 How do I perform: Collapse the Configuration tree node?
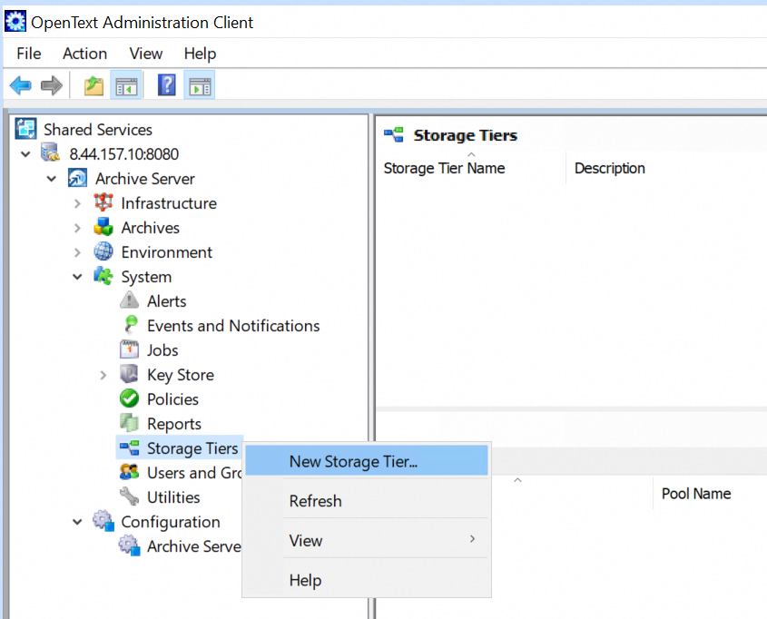click(x=77, y=522)
